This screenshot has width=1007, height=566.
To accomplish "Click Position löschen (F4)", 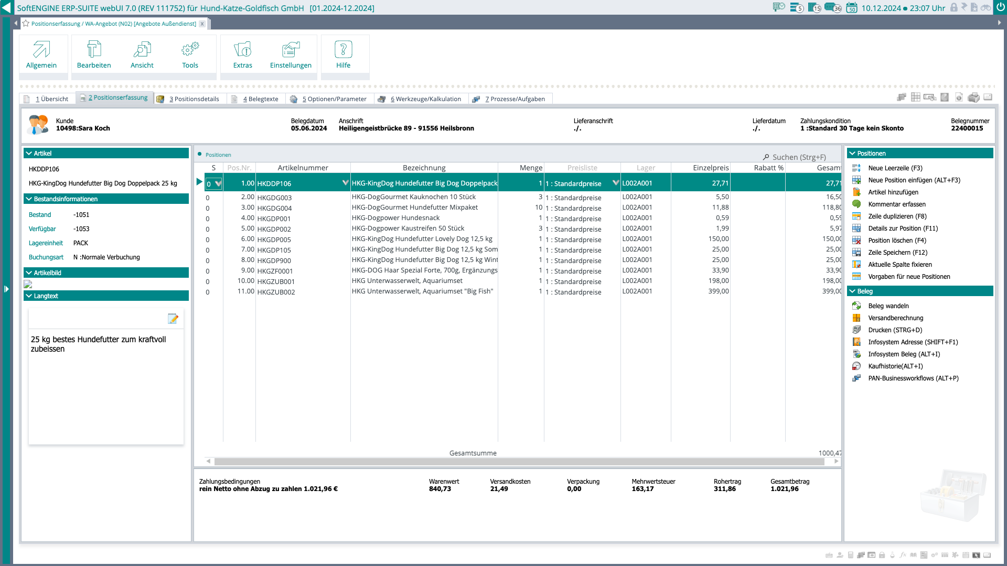I will tap(897, 241).
